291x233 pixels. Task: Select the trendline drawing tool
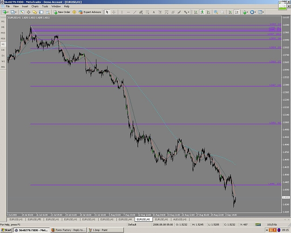(x=135, y=12)
